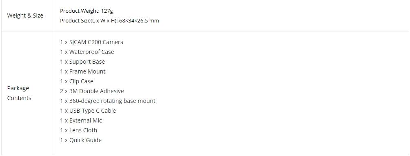The image size is (410, 156).
Task: Click the Package Contents row label
Action: (19, 93)
